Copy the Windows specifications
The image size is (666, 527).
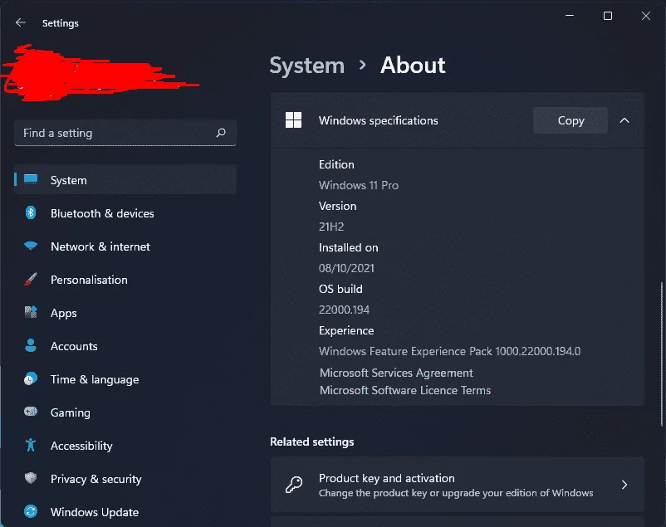coord(571,120)
